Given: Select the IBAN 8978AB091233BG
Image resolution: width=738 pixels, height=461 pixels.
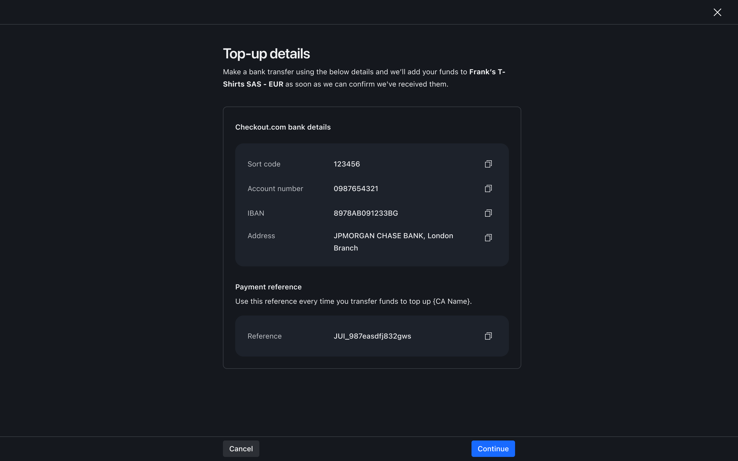Looking at the screenshot, I should pyautogui.click(x=366, y=213).
